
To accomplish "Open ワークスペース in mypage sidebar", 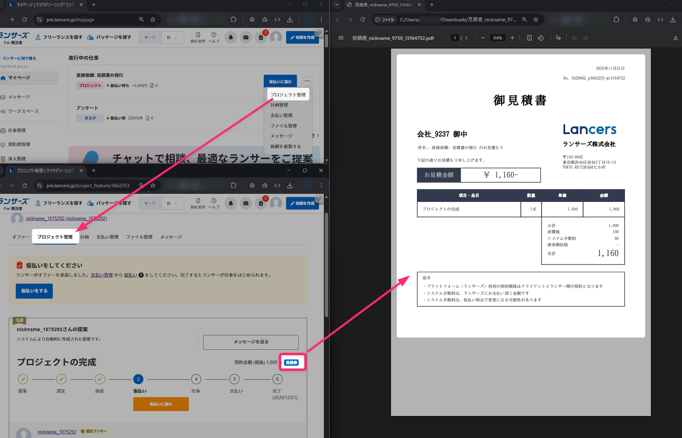I will (x=23, y=111).
